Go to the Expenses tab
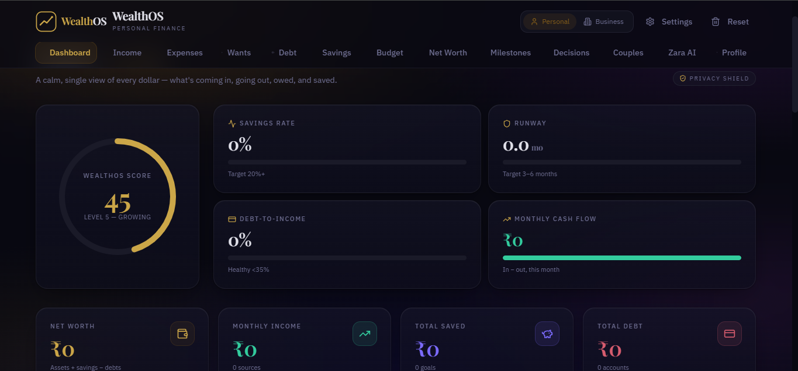 click(x=185, y=52)
